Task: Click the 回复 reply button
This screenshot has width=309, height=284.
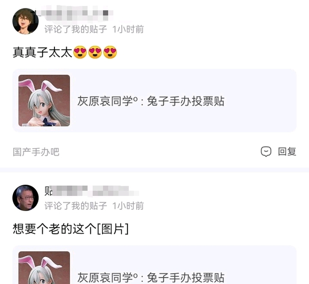Action: 287,152
